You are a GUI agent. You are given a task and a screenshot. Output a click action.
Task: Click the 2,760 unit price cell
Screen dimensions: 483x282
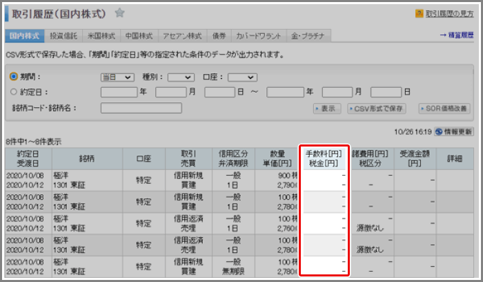pyautogui.click(x=287, y=228)
